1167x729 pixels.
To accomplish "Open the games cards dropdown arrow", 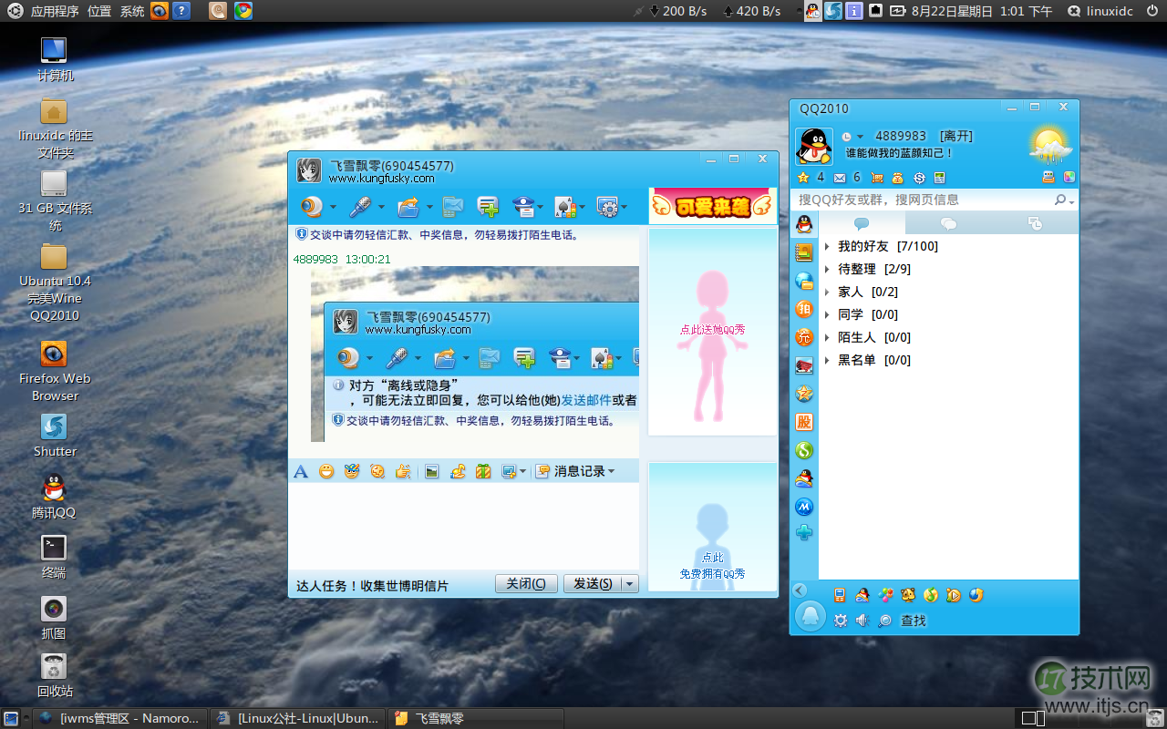I will point(582,208).
